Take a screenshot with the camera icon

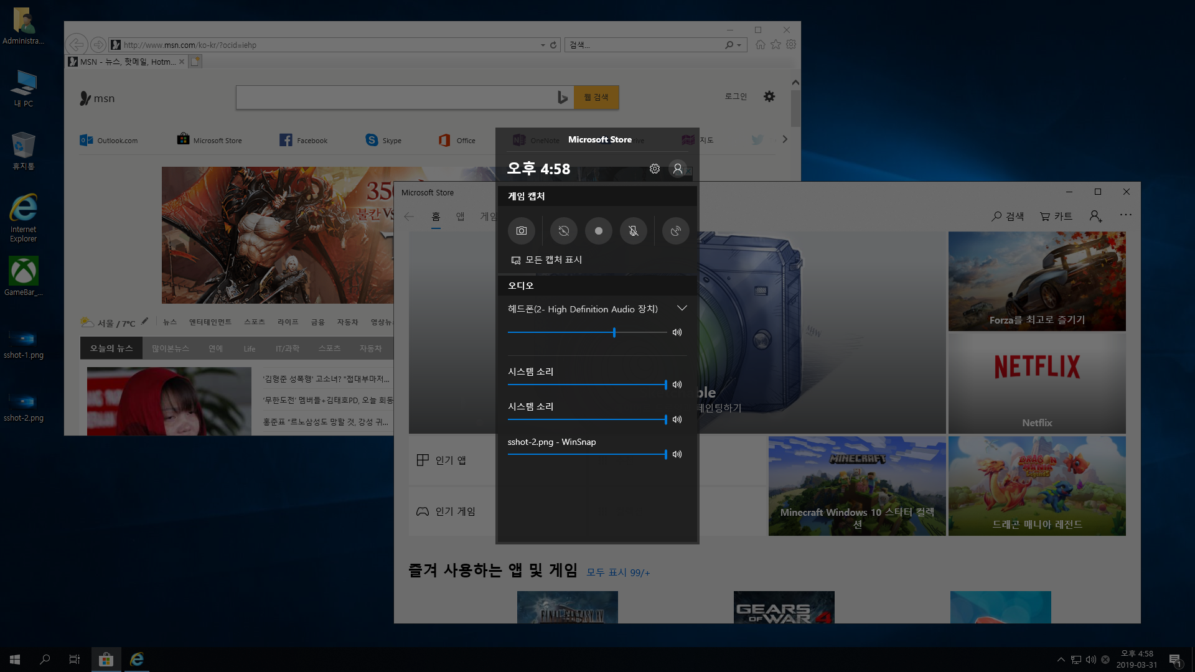[x=522, y=231]
